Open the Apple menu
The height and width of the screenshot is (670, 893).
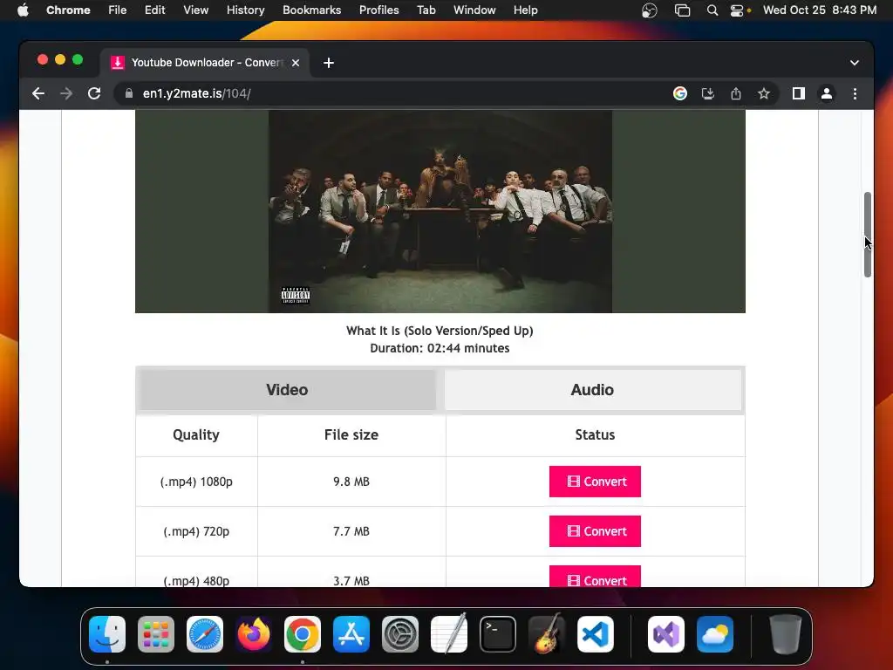click(x=23, y=10)
